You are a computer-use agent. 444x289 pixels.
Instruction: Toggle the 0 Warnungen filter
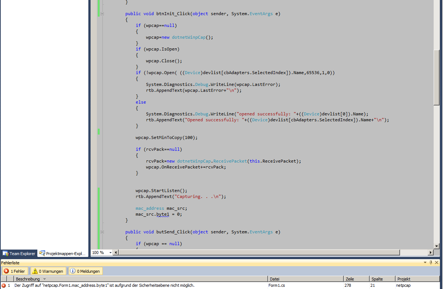click(x=48, y=271)
